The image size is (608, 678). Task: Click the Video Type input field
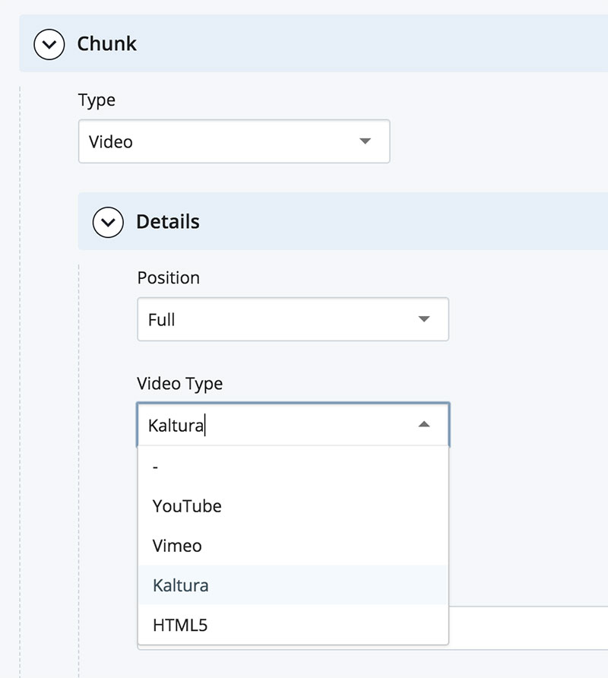293,425
